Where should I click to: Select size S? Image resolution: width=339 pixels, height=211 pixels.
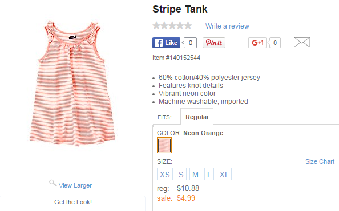click(x=181, y=174)
